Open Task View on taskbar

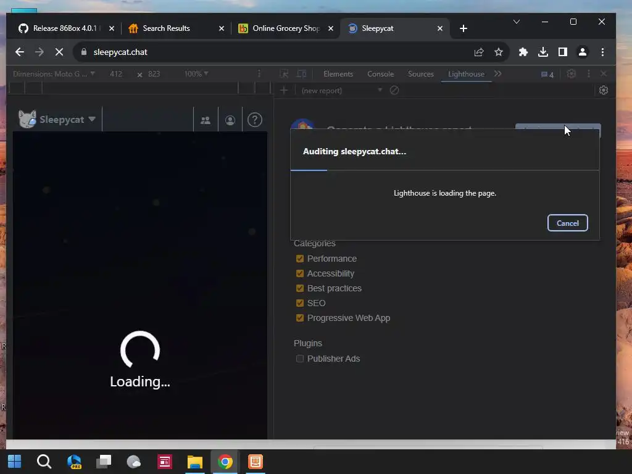coord(104,462)
